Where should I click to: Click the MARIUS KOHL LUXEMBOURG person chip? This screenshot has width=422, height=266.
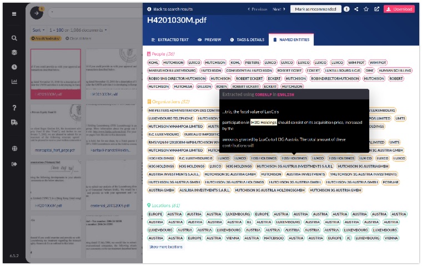172,71
